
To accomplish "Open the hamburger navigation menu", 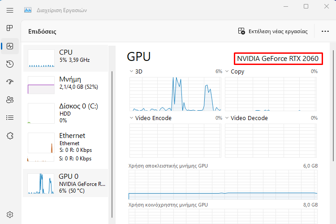I will tap(10, 9).
